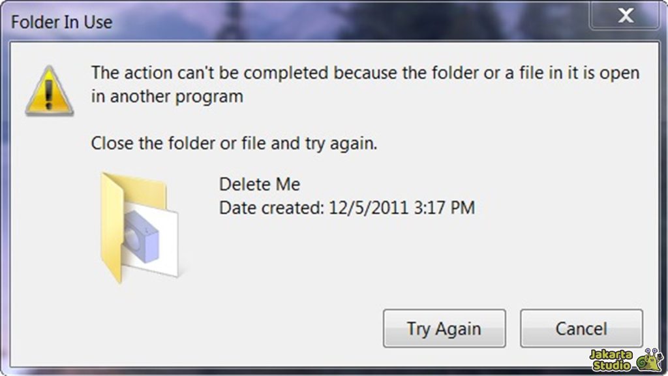The image size is (668, 376).
Task: Click the exclamation mark inside the warning triangle
Action: point(48,91)
